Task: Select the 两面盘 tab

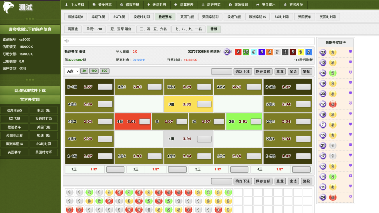Action: tap(72, 29)
